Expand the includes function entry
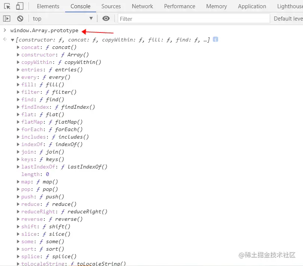Screen dimensions: 303x266 tap(18, 137)
